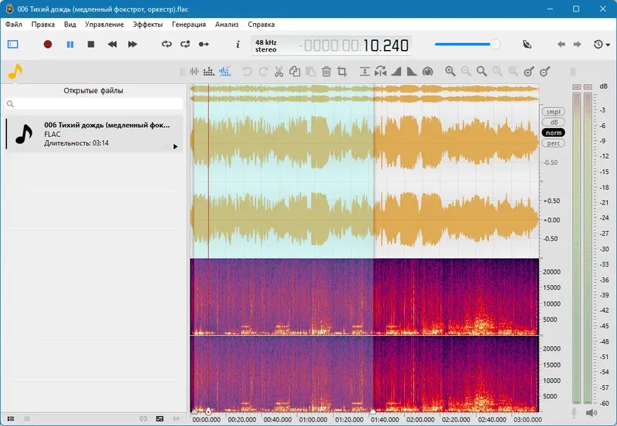Select the smpl scale mode

553,112
